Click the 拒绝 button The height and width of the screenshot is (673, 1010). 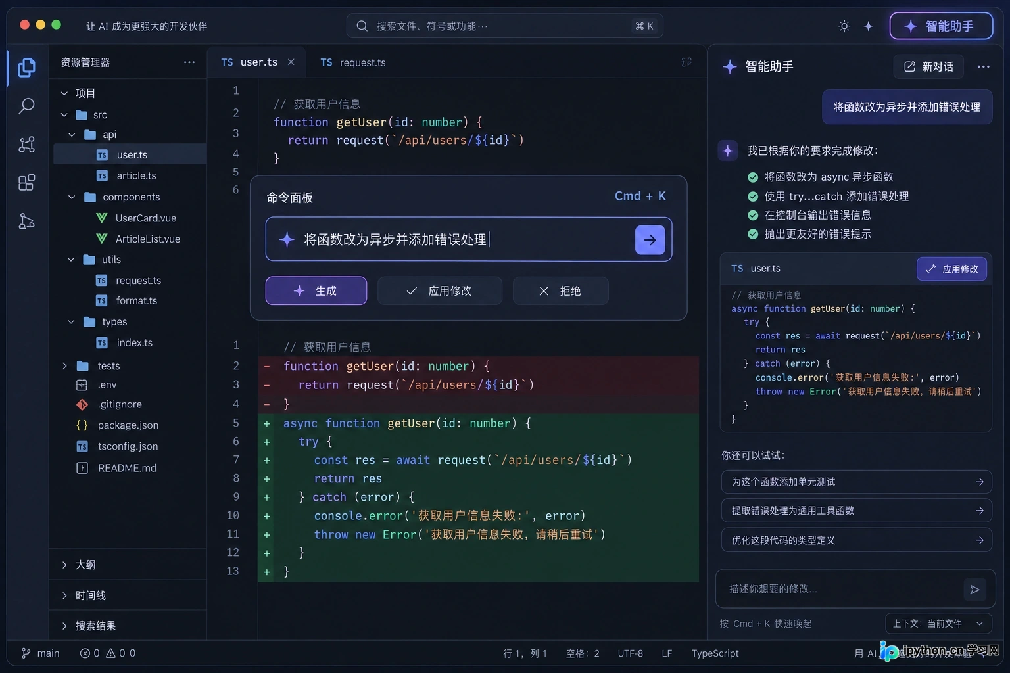pyautogui.click(x=560, y=290)
